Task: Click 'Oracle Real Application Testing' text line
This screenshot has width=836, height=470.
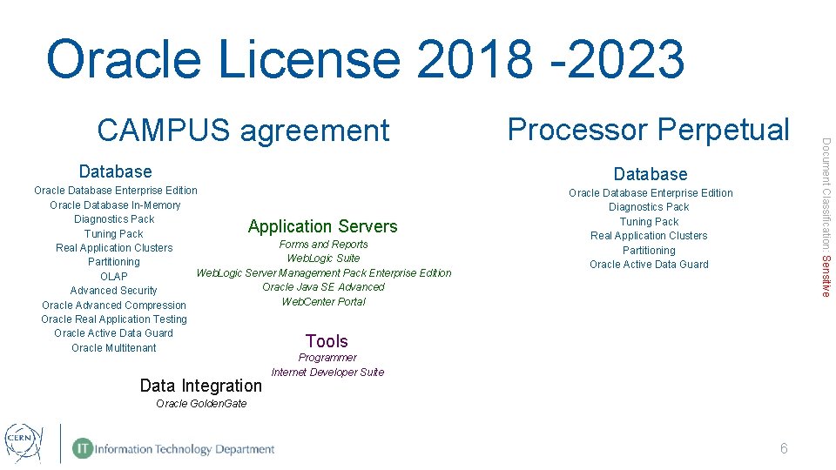Action: pyautogui.click(x=114, y=319)
